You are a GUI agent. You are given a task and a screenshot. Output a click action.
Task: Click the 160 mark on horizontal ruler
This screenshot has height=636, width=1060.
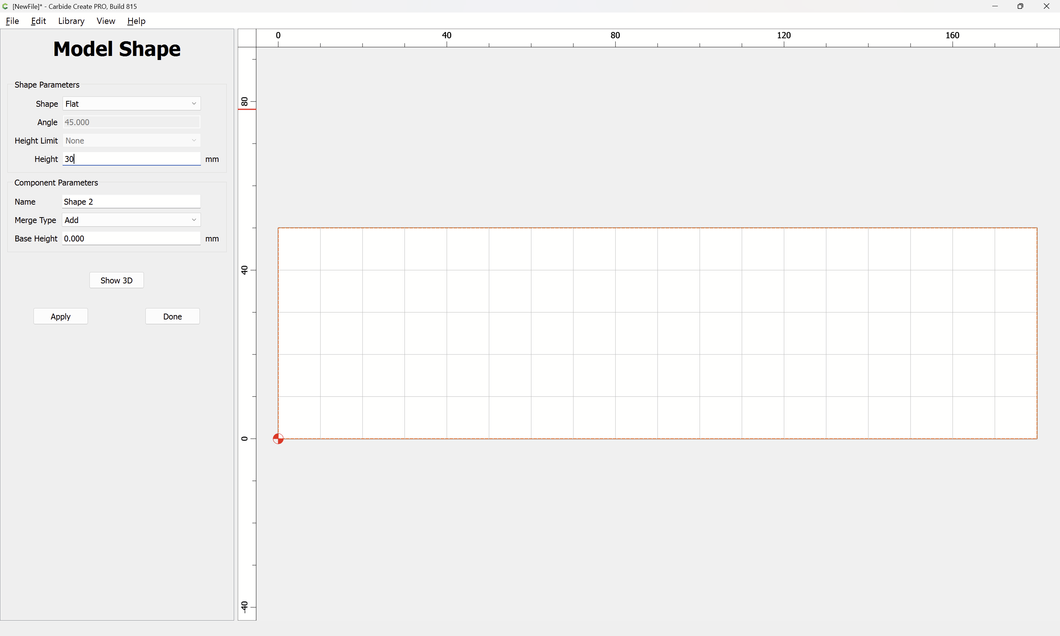pos(953,35)
